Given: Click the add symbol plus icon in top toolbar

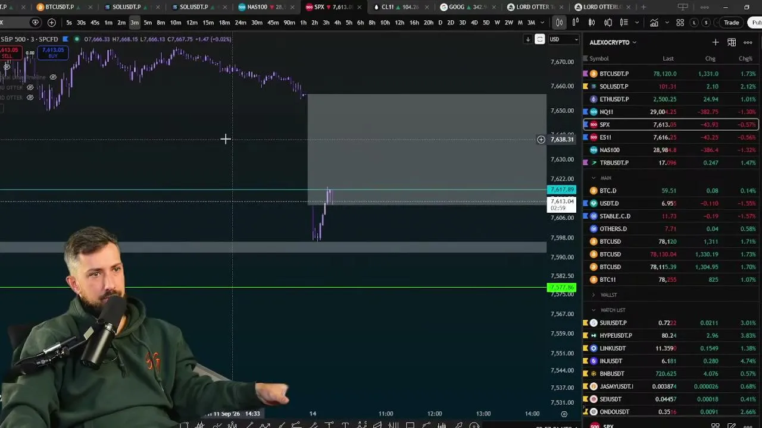Looking at the screenshot, I should pyautogui.click(x=52, y=23).
